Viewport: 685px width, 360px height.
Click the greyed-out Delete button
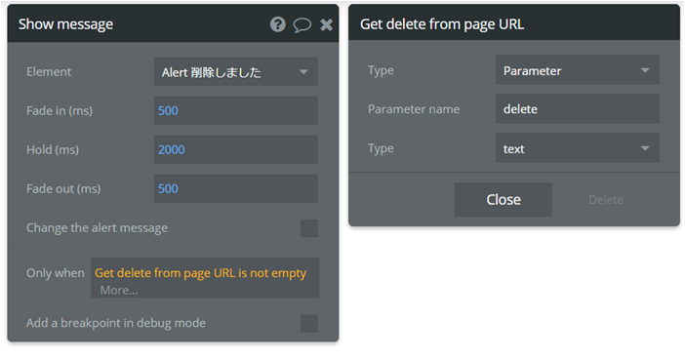pos(606,200)
